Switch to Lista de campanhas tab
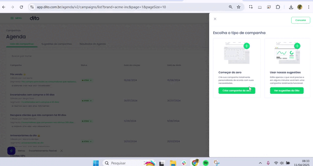 pos(22,44)
